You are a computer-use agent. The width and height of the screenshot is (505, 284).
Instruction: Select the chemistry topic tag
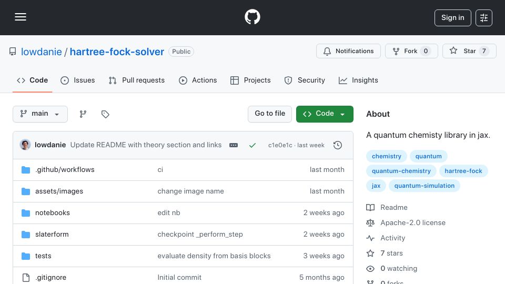[x=387, y=156]
